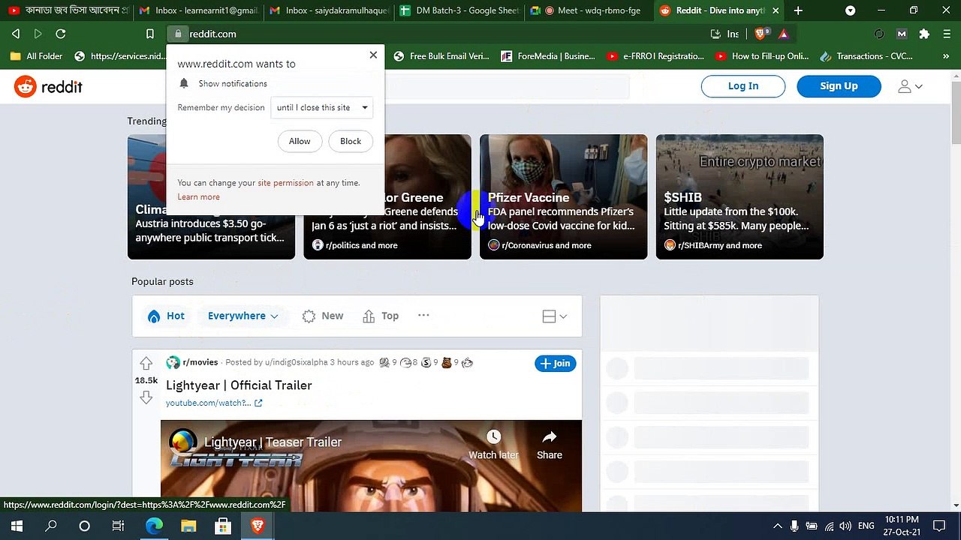961x540 pixels.
Task: Select the Top sort tab
Action: [381, 316]
